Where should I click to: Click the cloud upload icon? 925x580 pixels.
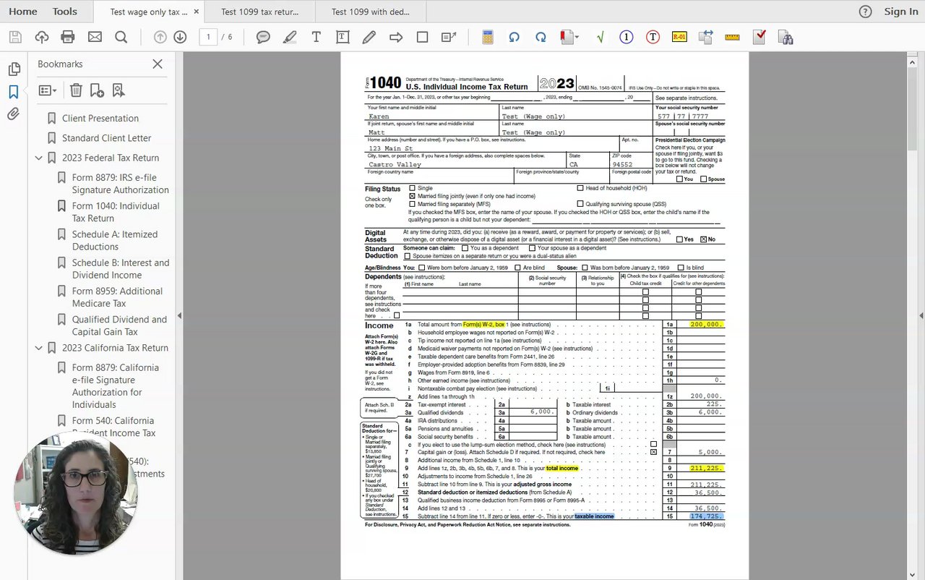[42, 37]
